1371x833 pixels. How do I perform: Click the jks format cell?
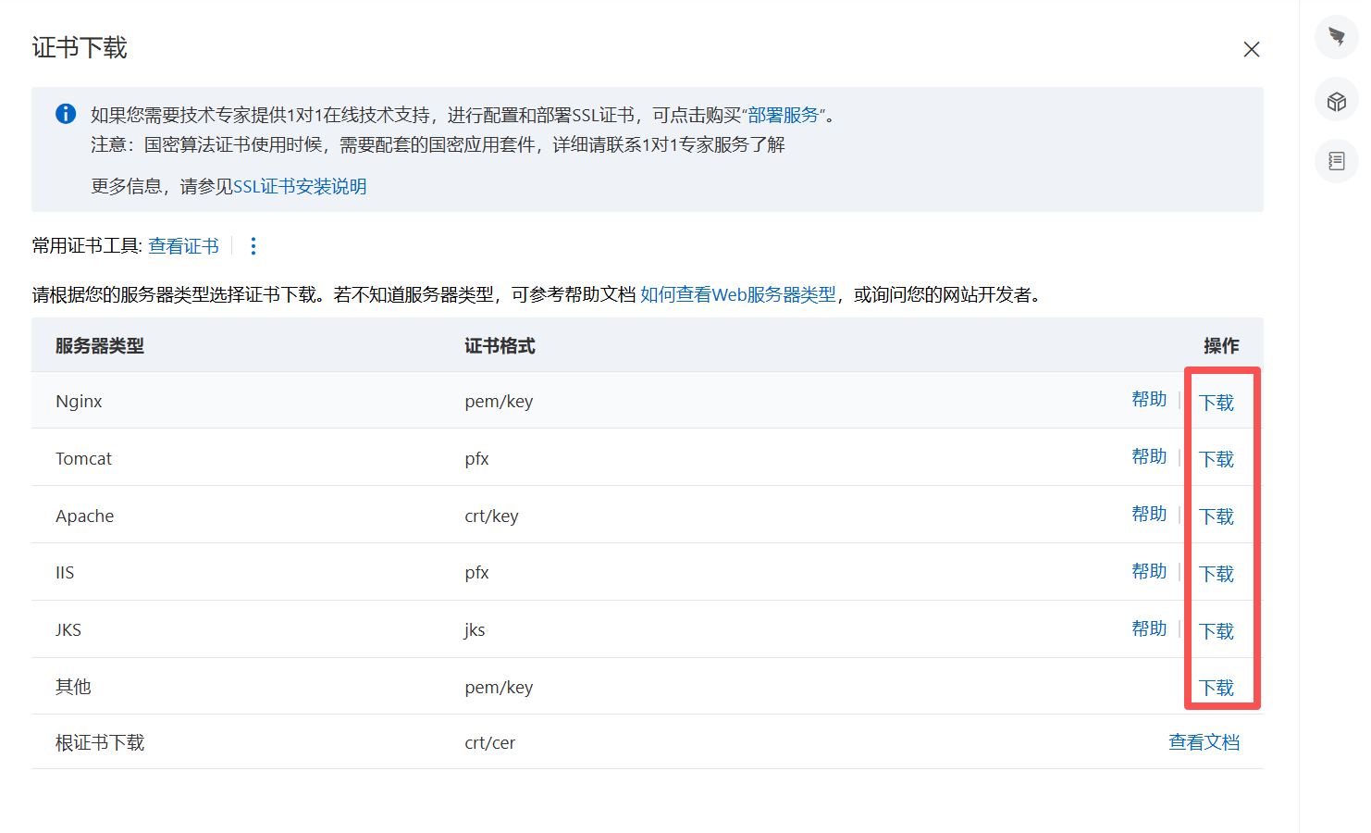point(475,629)
